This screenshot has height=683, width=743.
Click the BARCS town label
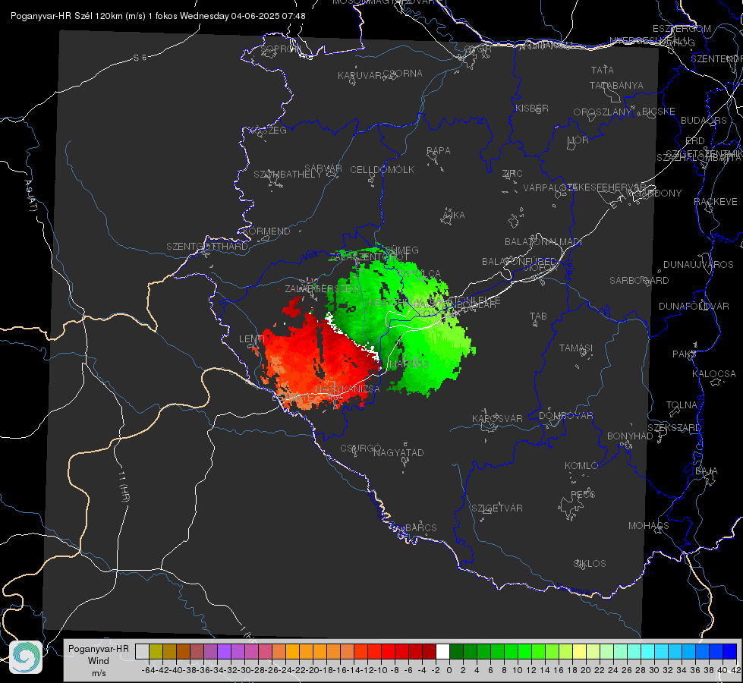tap(420, 527)
